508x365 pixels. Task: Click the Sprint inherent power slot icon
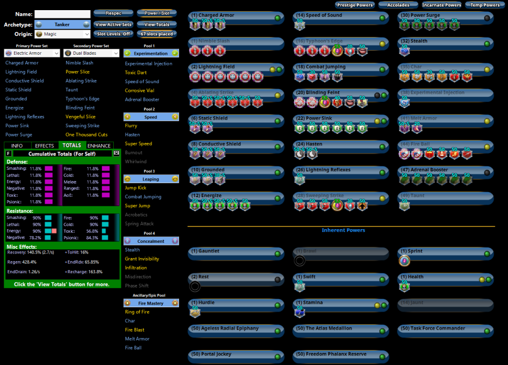404,261
